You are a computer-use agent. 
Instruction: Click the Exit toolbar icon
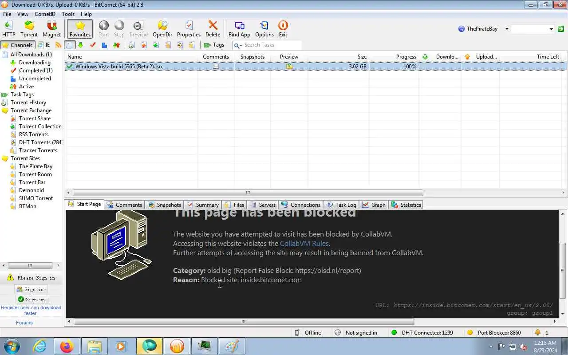[283, 29]
